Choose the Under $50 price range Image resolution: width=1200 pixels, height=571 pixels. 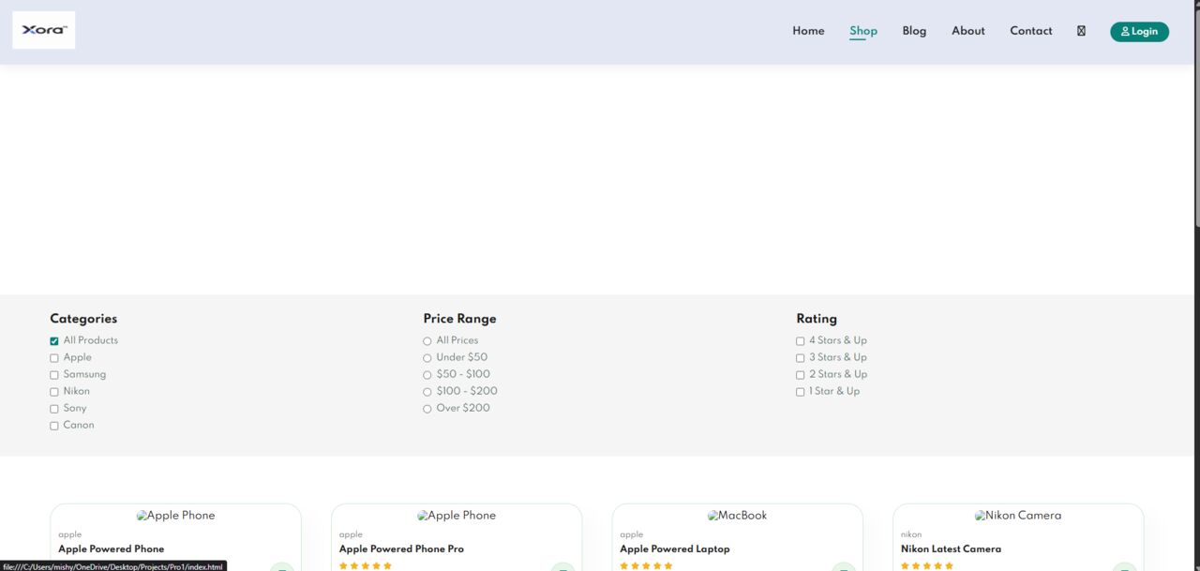(x=427, y=358)
